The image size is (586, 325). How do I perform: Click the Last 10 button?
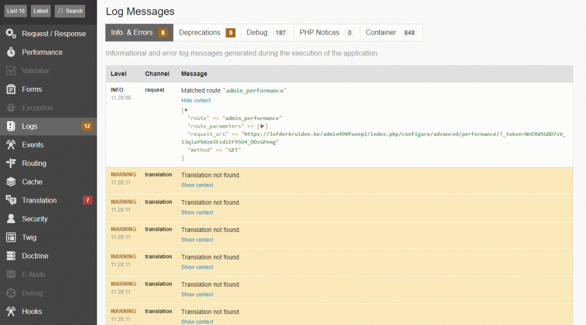(x=16, y=11)
